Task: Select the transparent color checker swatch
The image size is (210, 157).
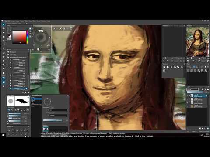Action: [x=9, y=39]
